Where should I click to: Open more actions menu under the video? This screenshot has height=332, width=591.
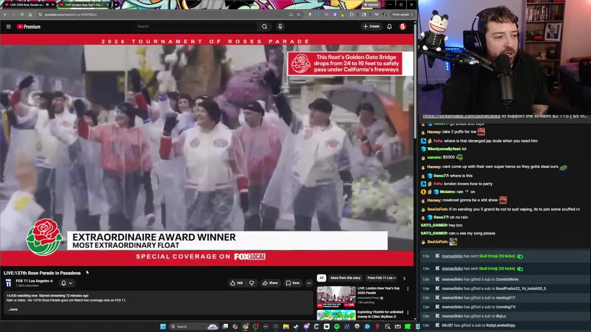309,283
